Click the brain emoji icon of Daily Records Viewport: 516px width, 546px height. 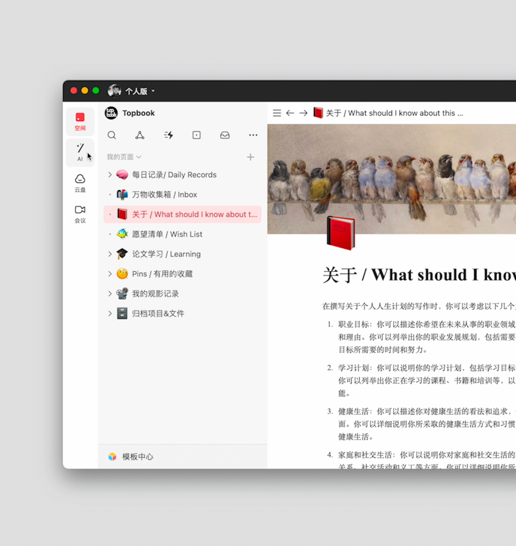122,174
